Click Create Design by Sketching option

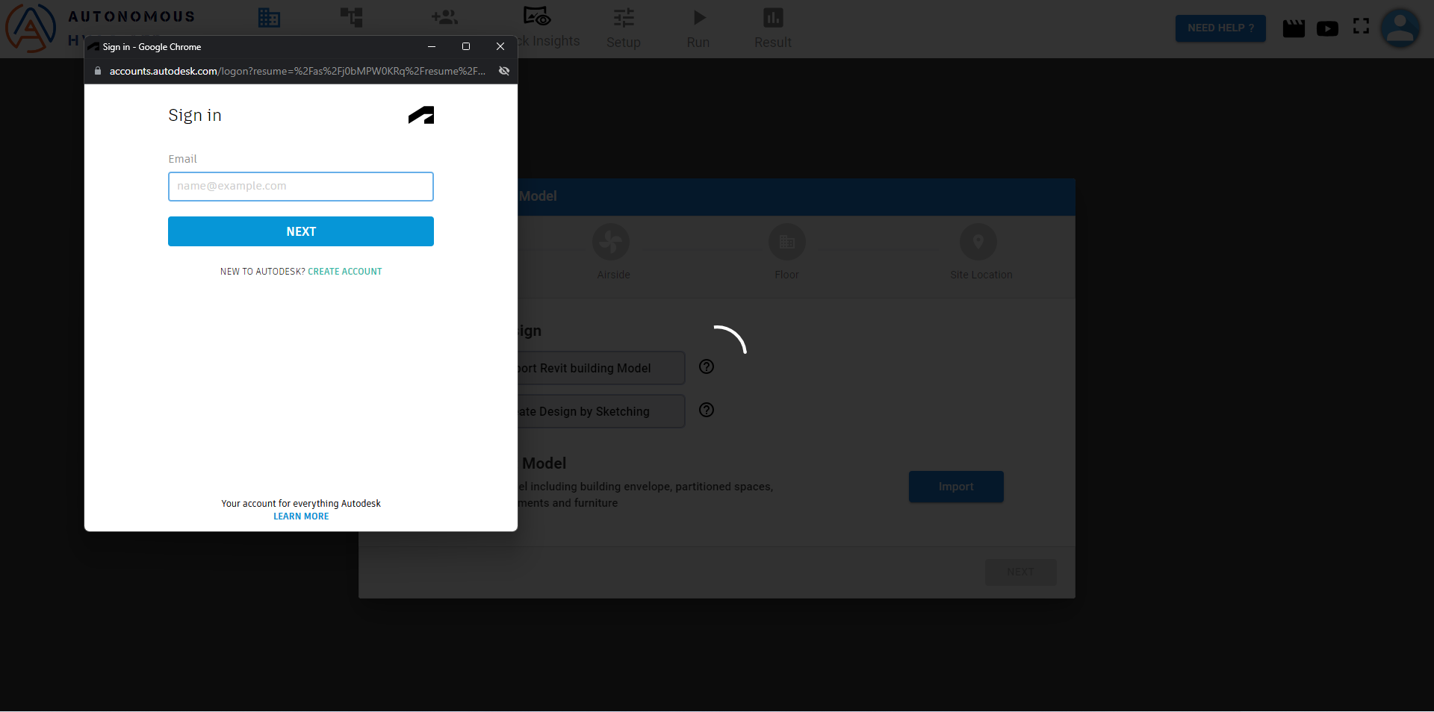pos(601,411)
